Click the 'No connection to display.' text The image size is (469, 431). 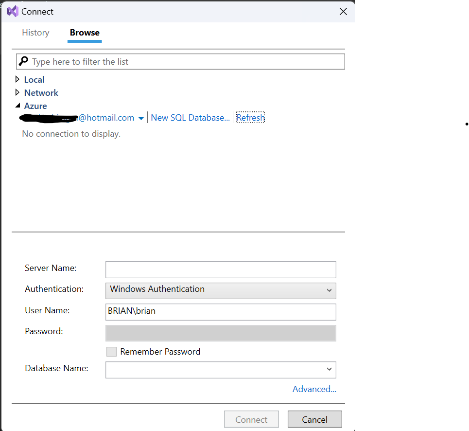click(71, 134)
